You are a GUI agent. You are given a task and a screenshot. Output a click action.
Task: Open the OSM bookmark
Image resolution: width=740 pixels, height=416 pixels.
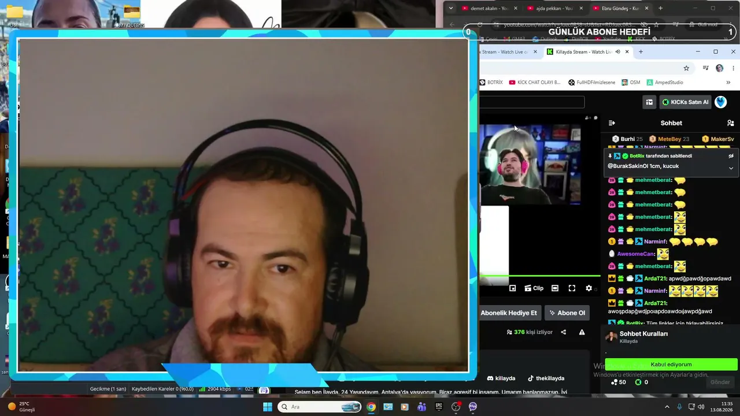(x=631, y=83)
